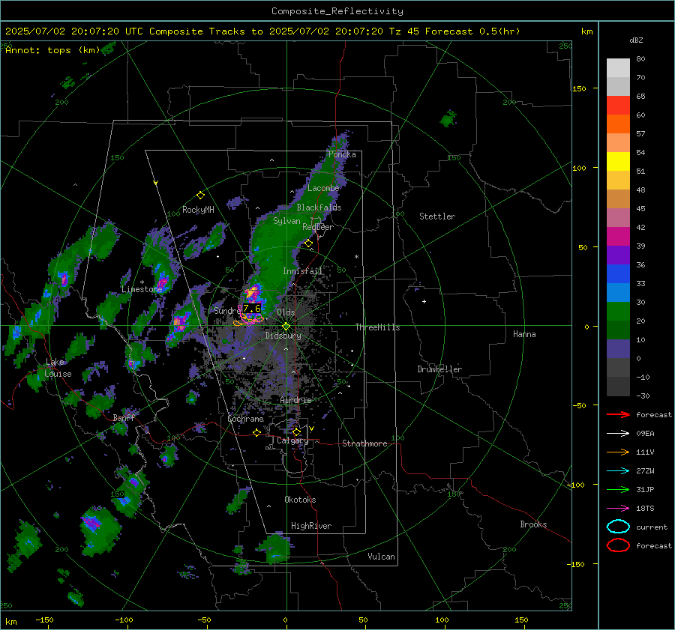Click the RedDeer city label
Viewport: 675px width, 630px height.
pyautogui.click(x=318, y=227)
